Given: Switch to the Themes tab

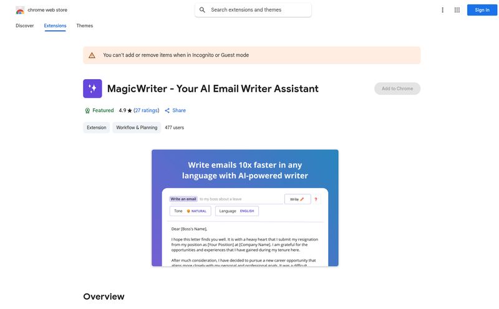Looking at the screenshot, I should click(x=85, y=26).
